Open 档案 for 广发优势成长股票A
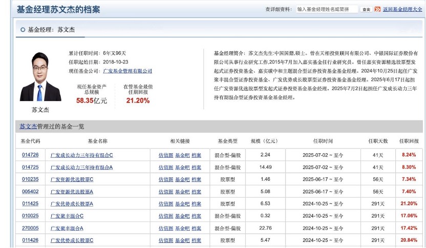 click(196, 204)
